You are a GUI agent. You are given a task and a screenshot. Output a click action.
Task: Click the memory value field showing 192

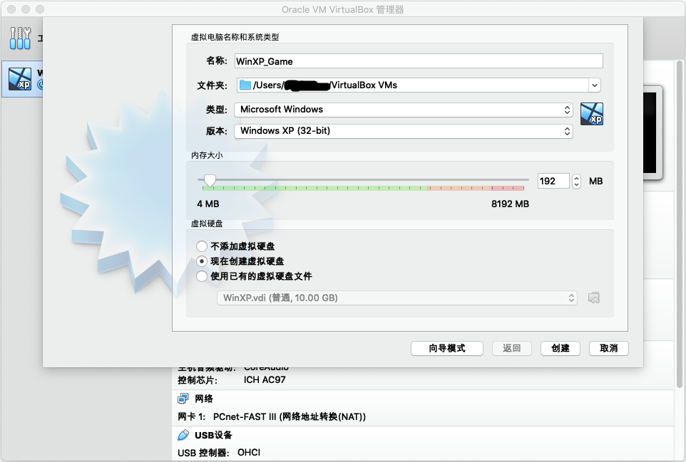tap(553, 182)
